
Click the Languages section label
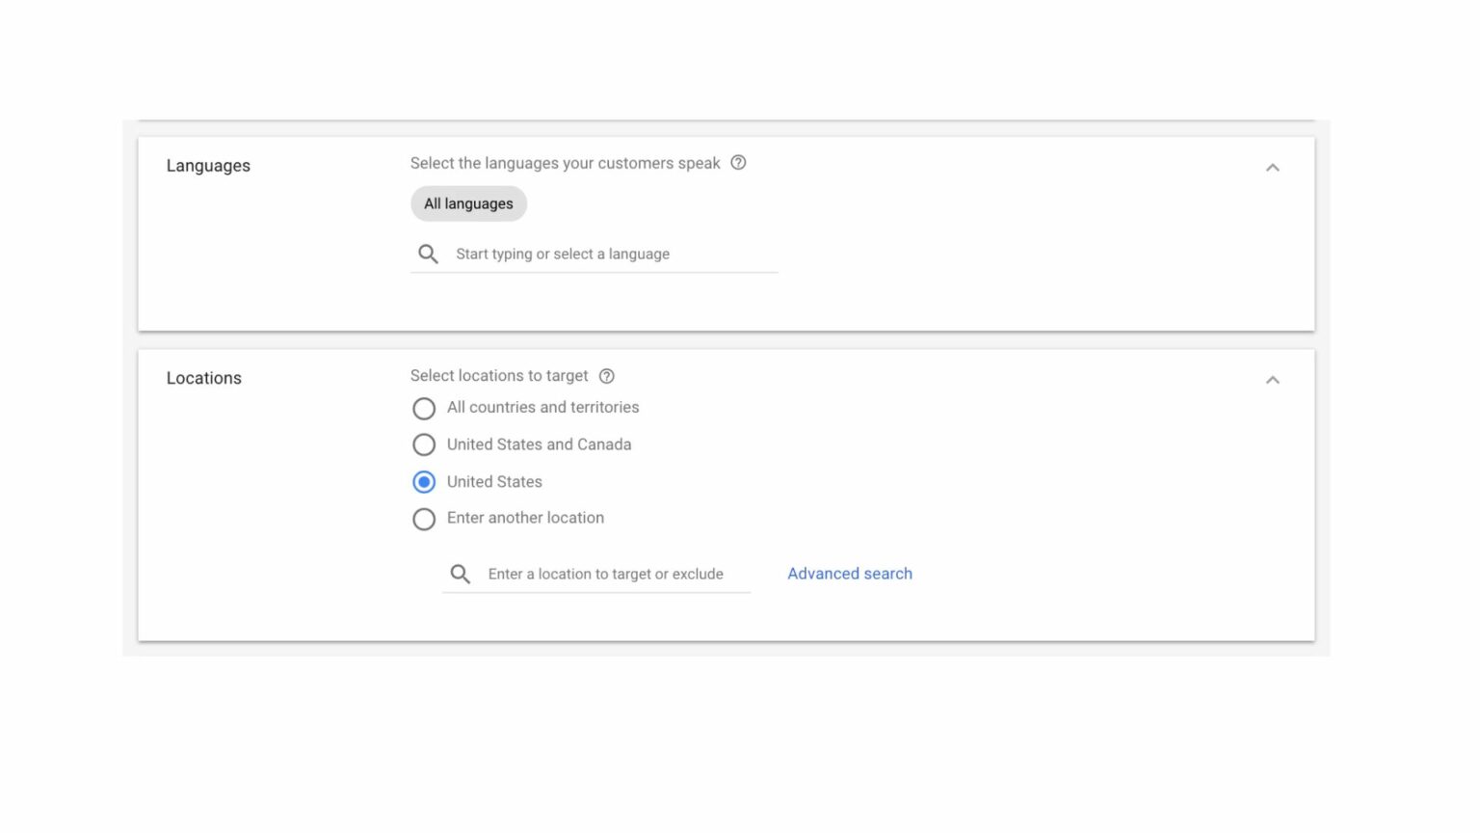(208, 165)
